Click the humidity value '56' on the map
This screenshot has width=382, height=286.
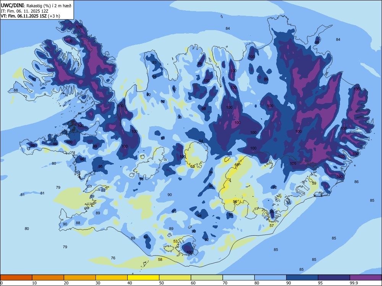(x=235, y=202)
